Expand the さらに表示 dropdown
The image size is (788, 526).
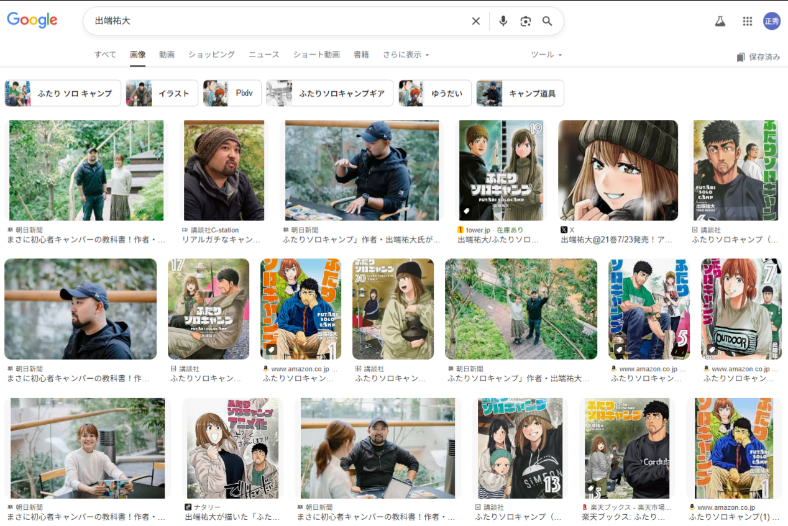406,55
